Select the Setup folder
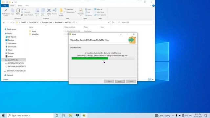 pyautogui.click(x=34, y=31)
